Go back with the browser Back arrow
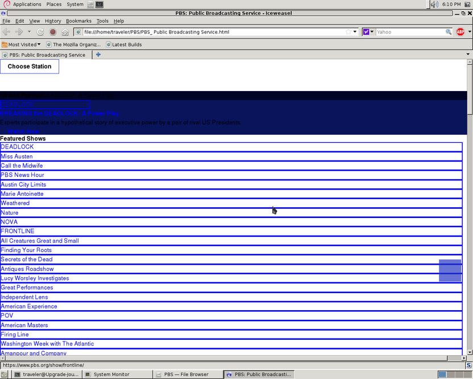 click(x=6, y=32)
